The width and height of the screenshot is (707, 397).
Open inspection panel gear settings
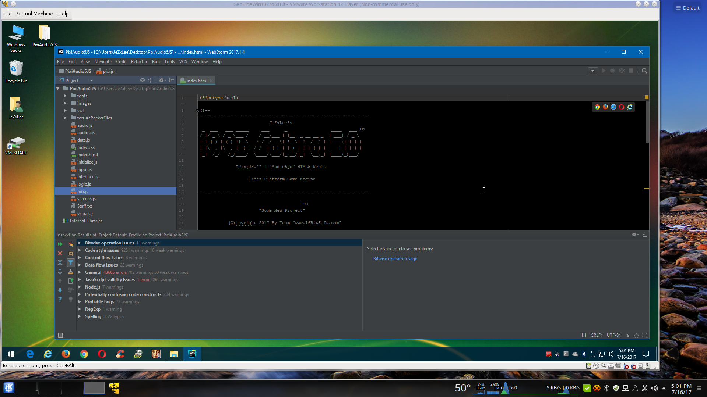point(635,235)
